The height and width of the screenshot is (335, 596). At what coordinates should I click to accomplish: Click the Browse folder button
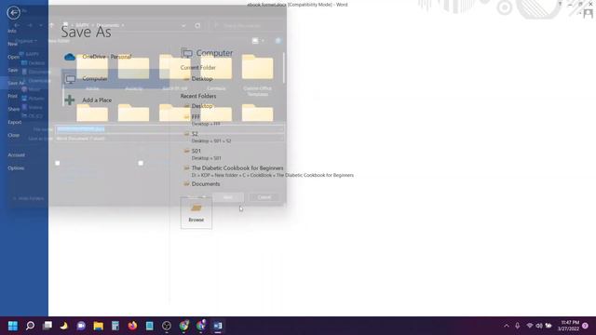point(196,213)
